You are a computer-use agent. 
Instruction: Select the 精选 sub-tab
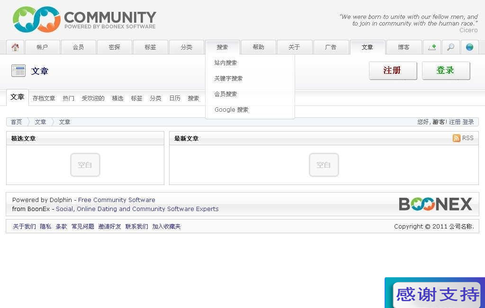(117, 98)
